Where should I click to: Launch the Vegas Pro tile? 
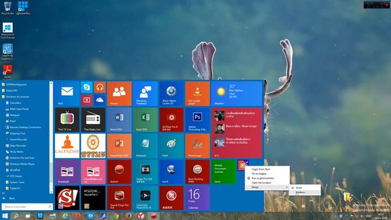tap(145, 172)
